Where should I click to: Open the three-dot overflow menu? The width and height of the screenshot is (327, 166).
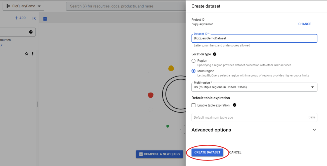tap(33, 53)
